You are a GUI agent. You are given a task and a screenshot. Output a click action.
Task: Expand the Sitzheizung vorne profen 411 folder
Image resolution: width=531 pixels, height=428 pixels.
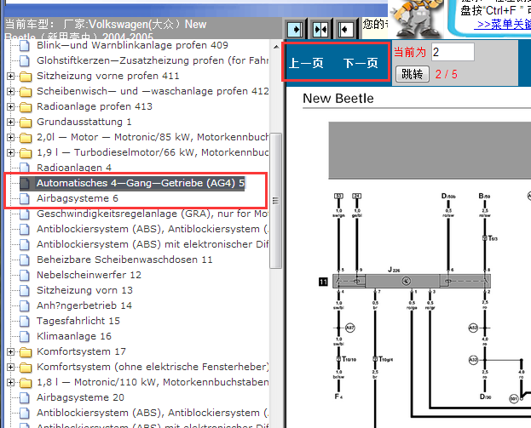(10, 76)
